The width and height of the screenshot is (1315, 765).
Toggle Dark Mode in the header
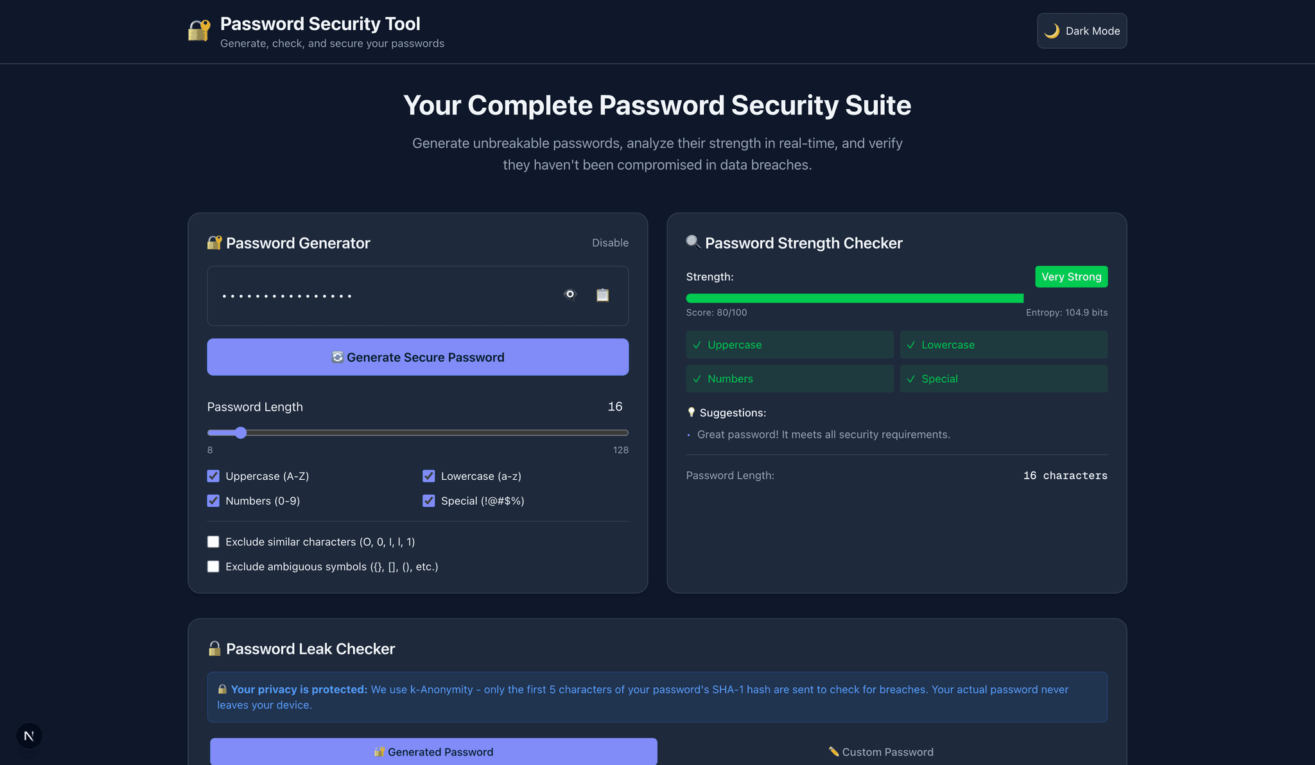pos(1081,30)
